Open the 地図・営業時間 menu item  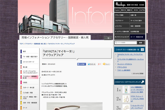coord(137,26)
